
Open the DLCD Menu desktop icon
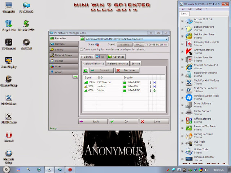9,99
